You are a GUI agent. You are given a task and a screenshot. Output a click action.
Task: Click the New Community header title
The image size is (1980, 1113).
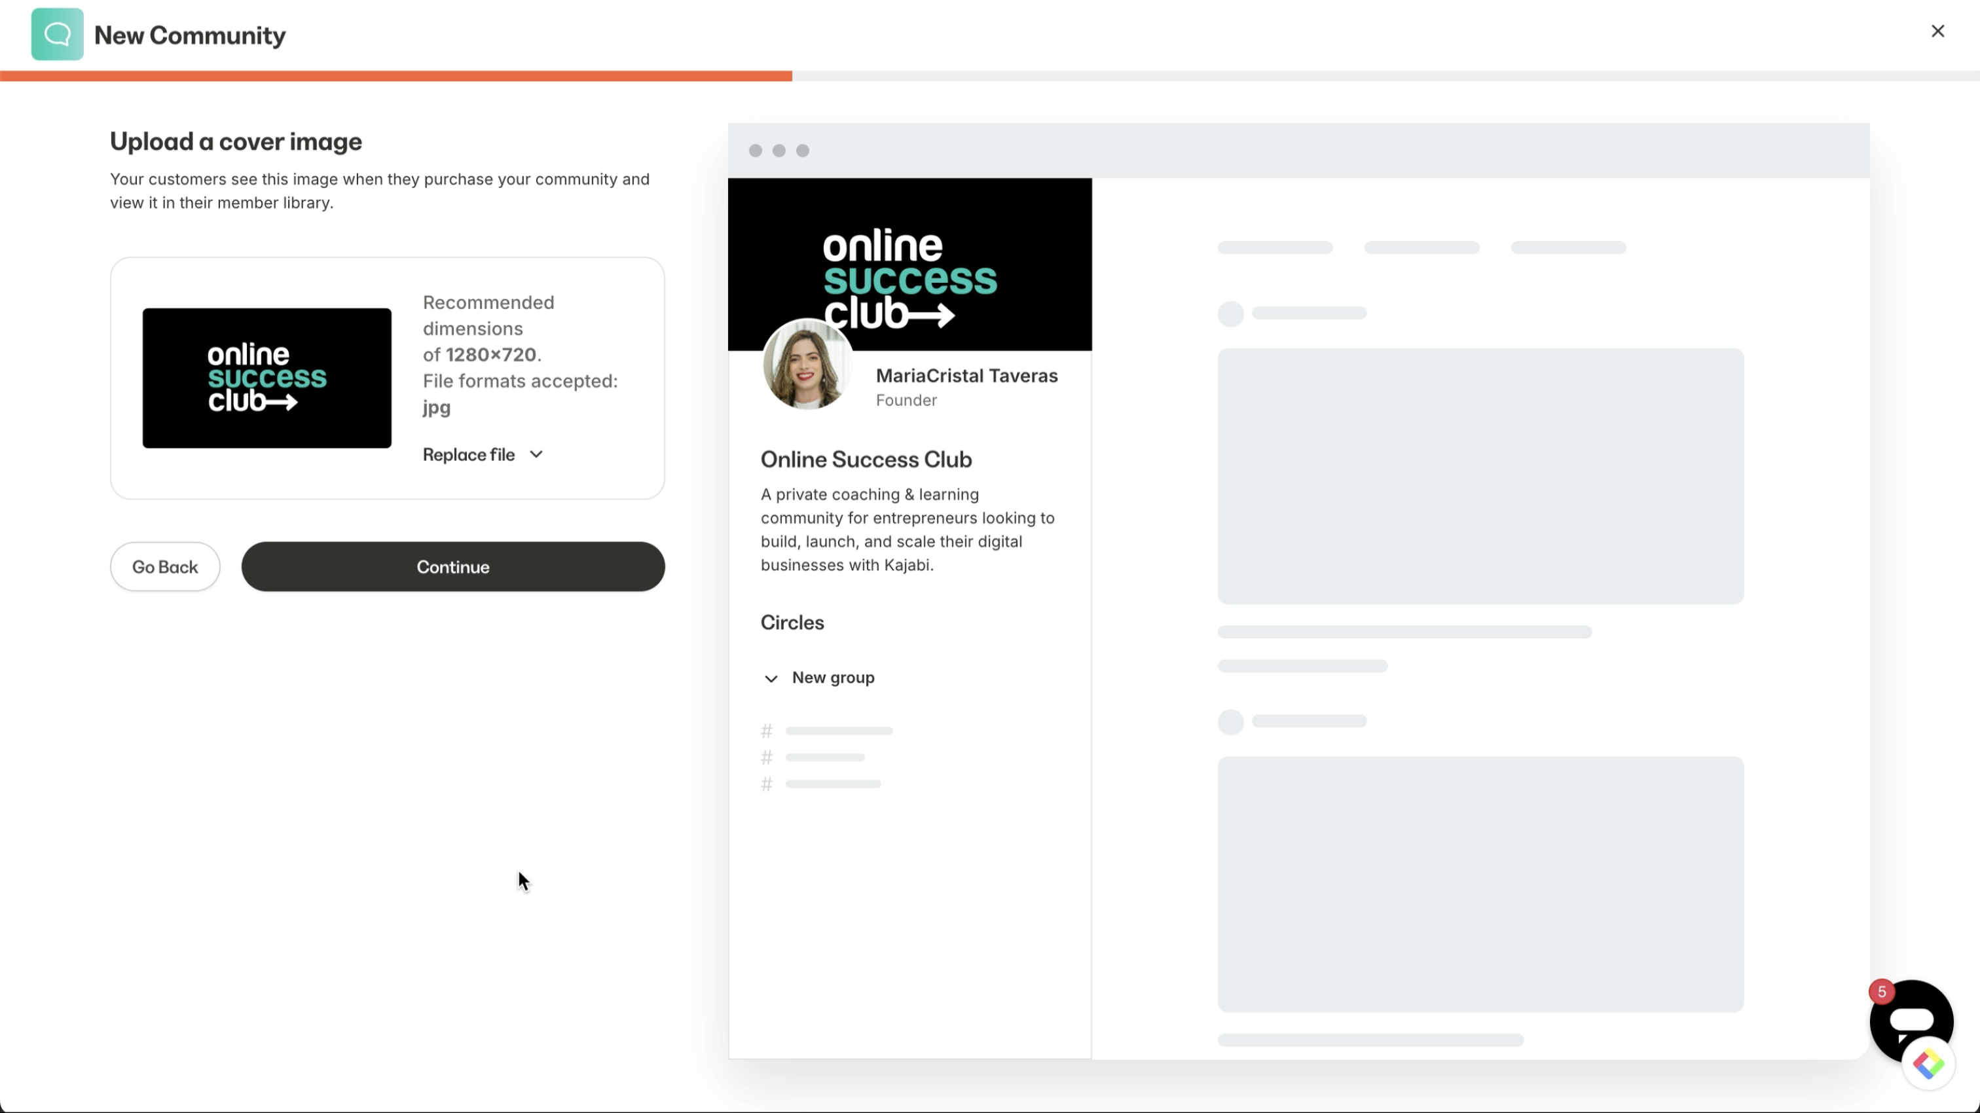(190, 35)
